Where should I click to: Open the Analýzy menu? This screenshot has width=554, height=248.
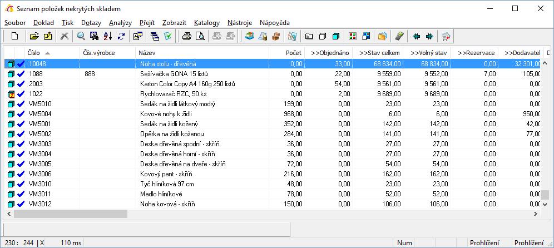121,23
